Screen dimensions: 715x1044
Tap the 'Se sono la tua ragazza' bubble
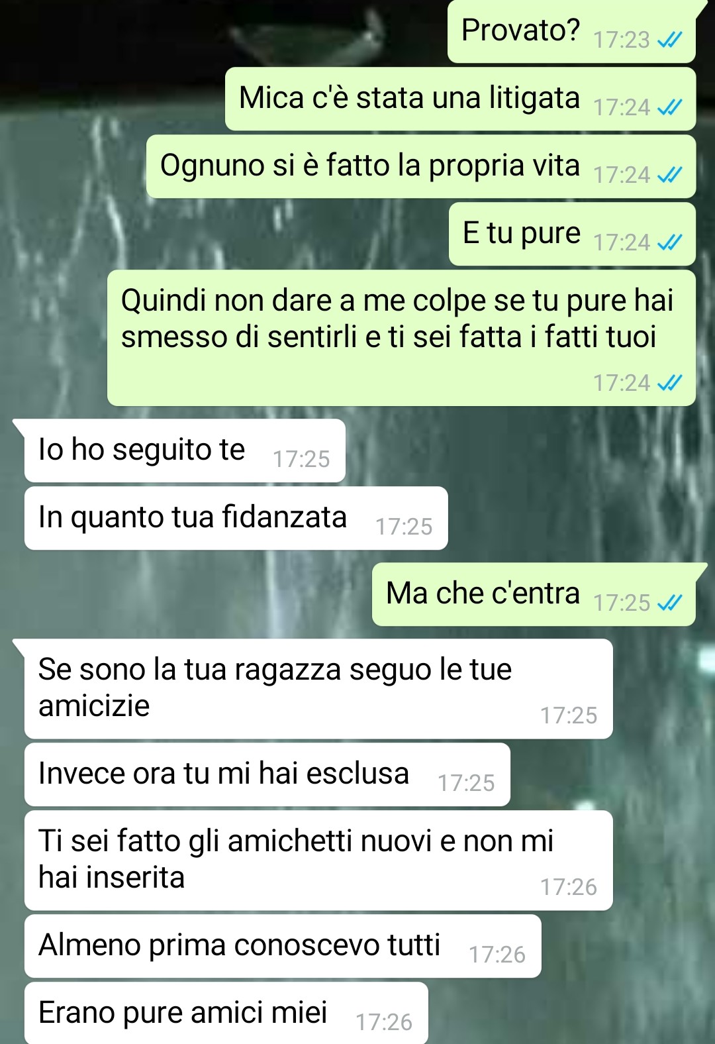318,689
